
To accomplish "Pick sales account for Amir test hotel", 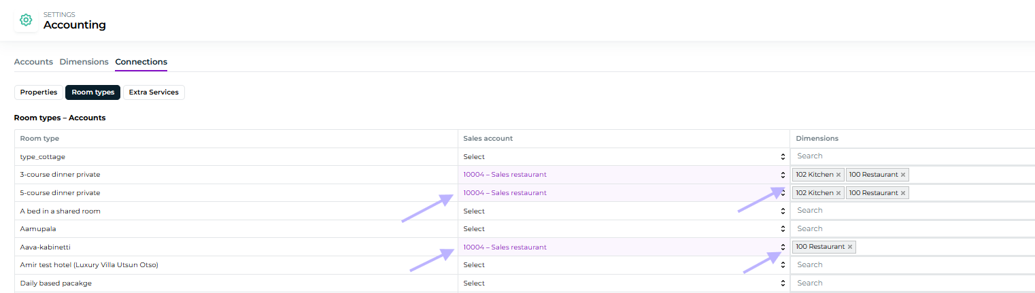I will click(624, 265).
